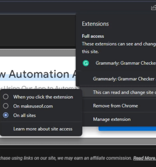156x167 pixels.
Task: Select "When you click the extension" radio option
Action: pyautogui.click(x=6, y=97)
